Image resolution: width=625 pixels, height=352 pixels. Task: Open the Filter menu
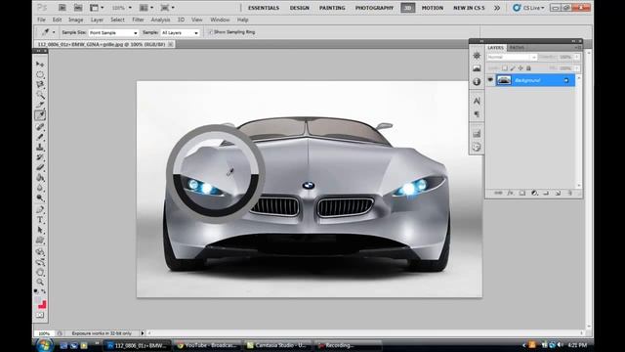(x=138, y=20)
